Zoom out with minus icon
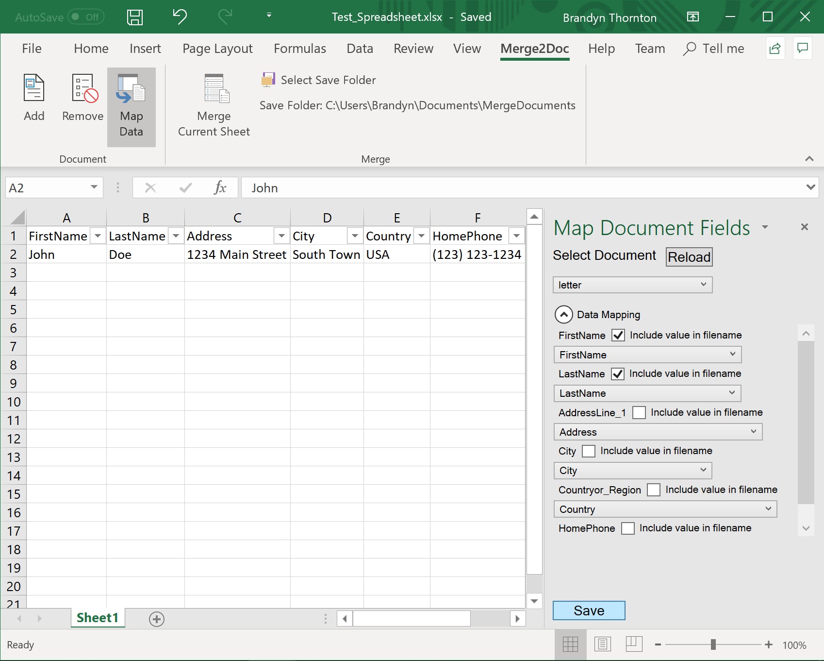824x661 pixels. (x=658, y=644)
